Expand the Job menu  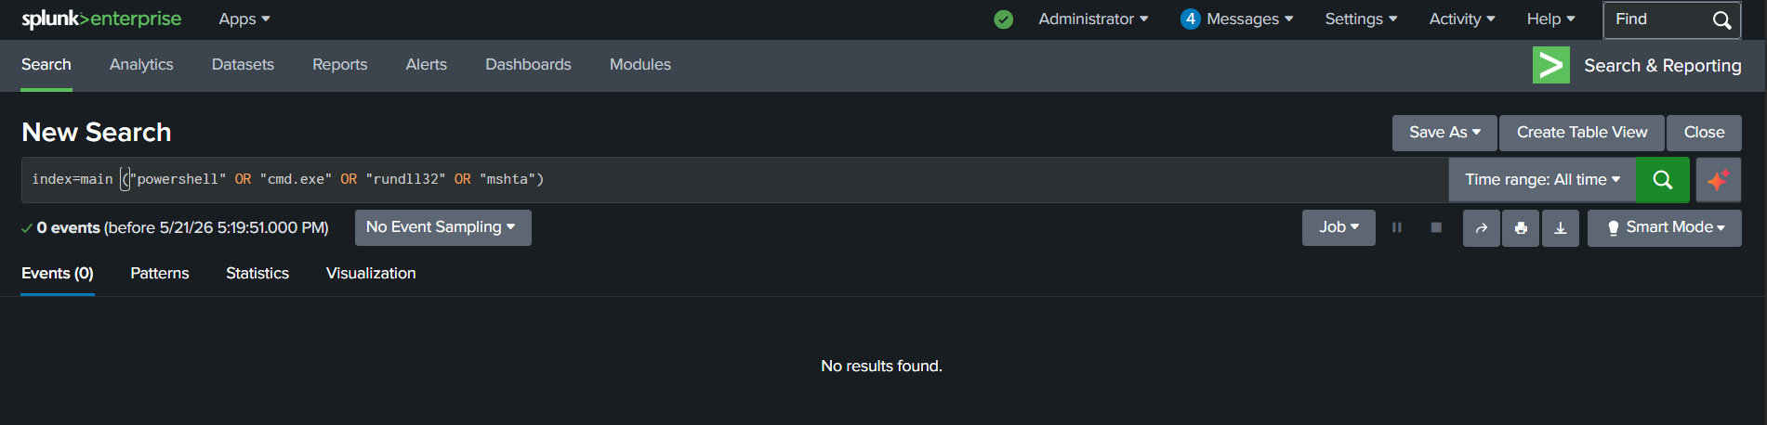(x=1338, y=227)
